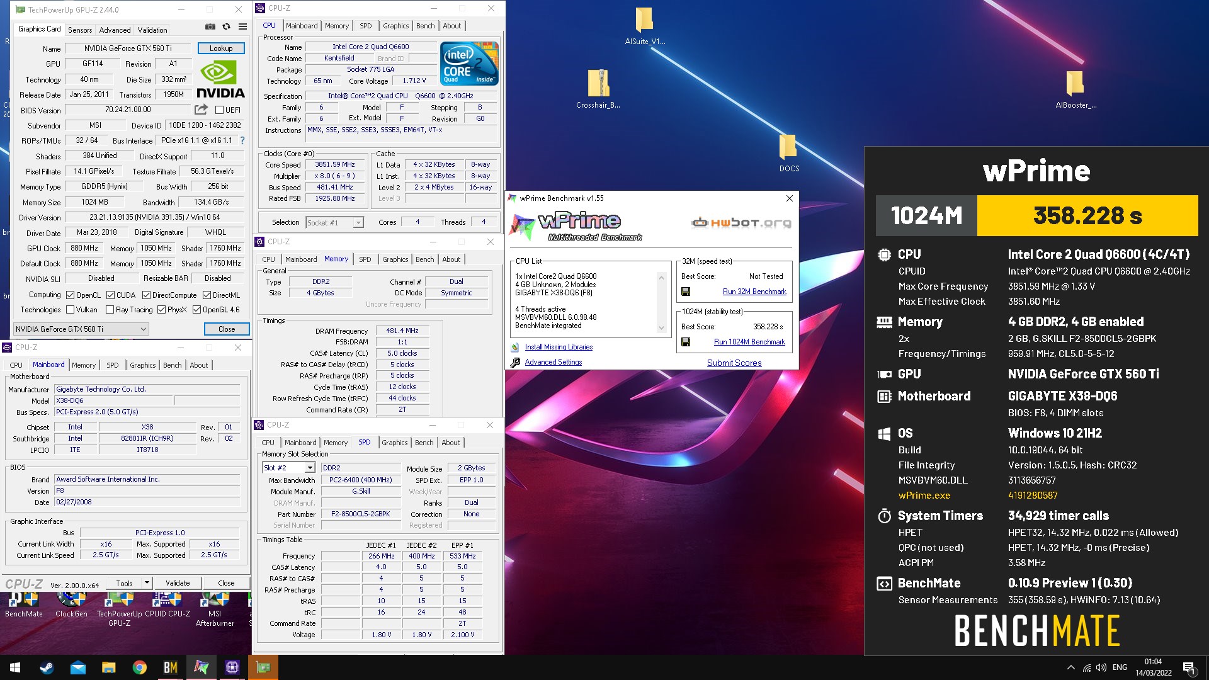The width and height of the screenshot is (1209, 680).
Task: Click the BIOS Version field showing 70.24.21.00.00
Action: (x=128, y=110)
